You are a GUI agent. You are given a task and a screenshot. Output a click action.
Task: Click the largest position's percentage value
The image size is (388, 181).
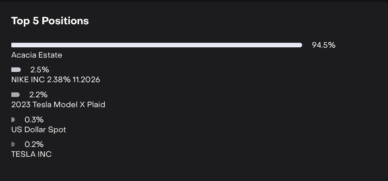(323, 45)
